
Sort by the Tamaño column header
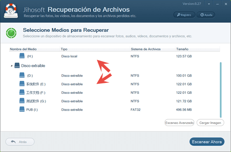point(197,49)
